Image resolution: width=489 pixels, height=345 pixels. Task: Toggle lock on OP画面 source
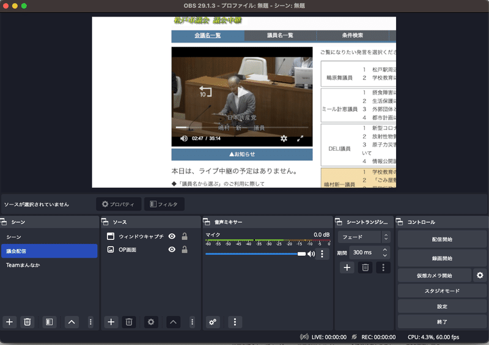[x=185, y=249]
